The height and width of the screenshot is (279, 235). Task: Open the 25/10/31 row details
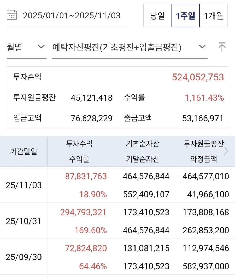click(23, 221)
